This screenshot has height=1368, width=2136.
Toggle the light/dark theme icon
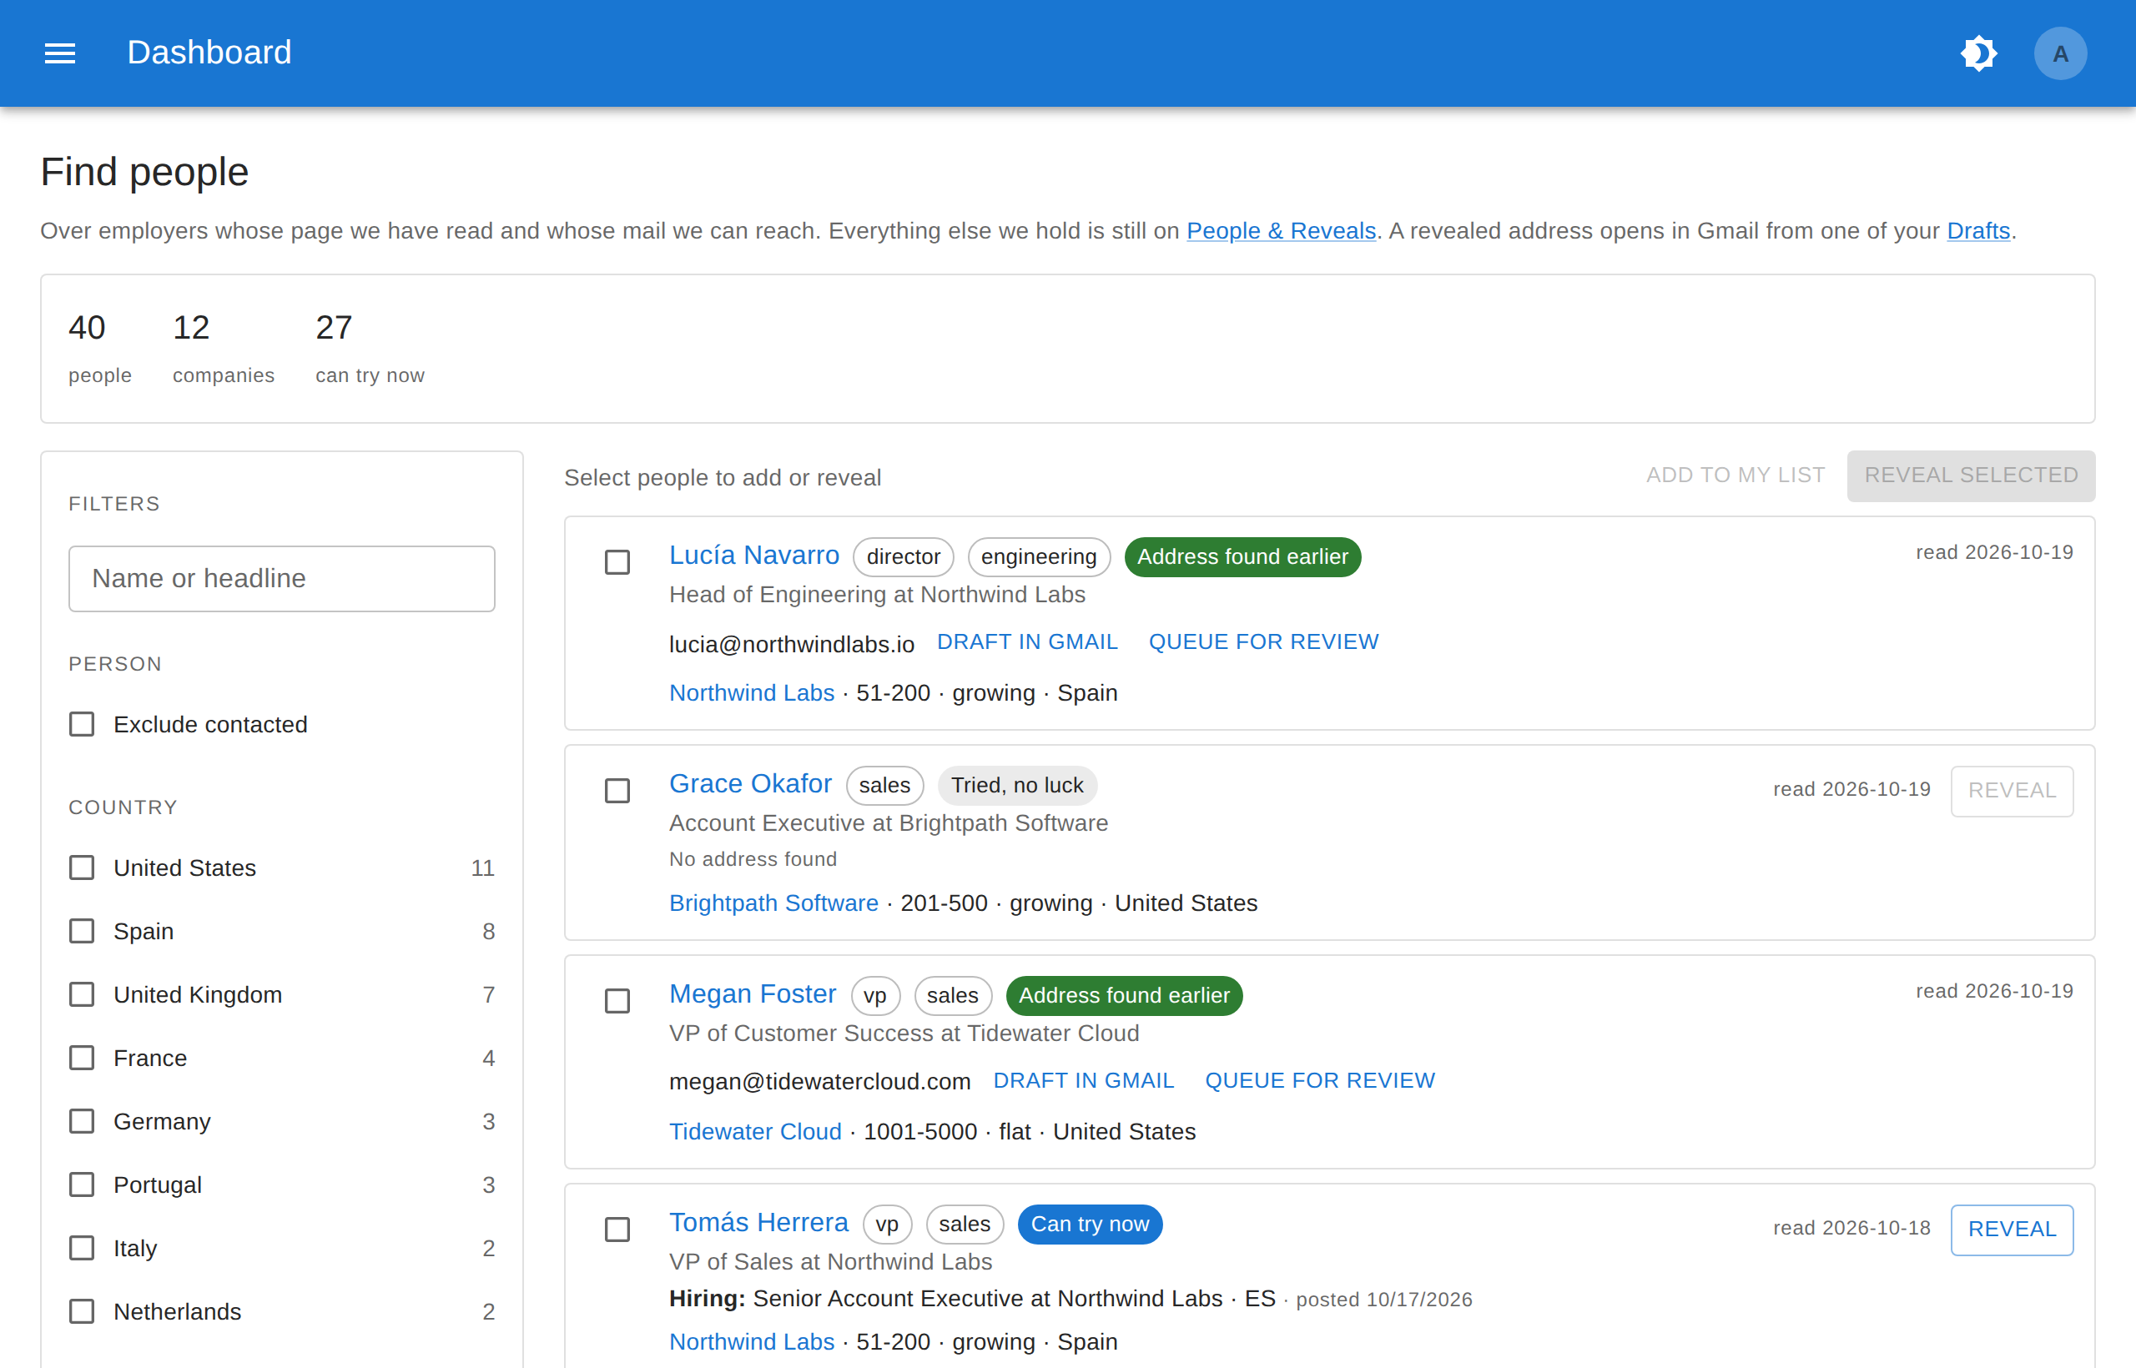(1977, 53)
